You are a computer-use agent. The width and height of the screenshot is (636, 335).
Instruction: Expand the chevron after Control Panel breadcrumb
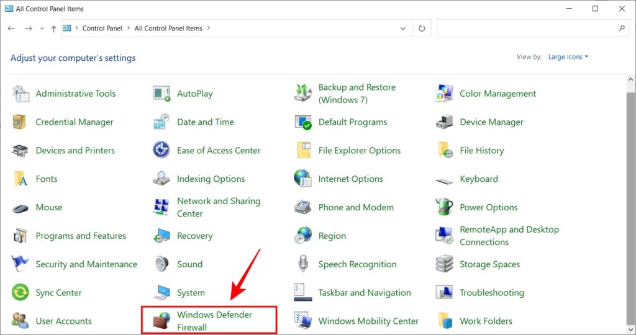point(128,28)
